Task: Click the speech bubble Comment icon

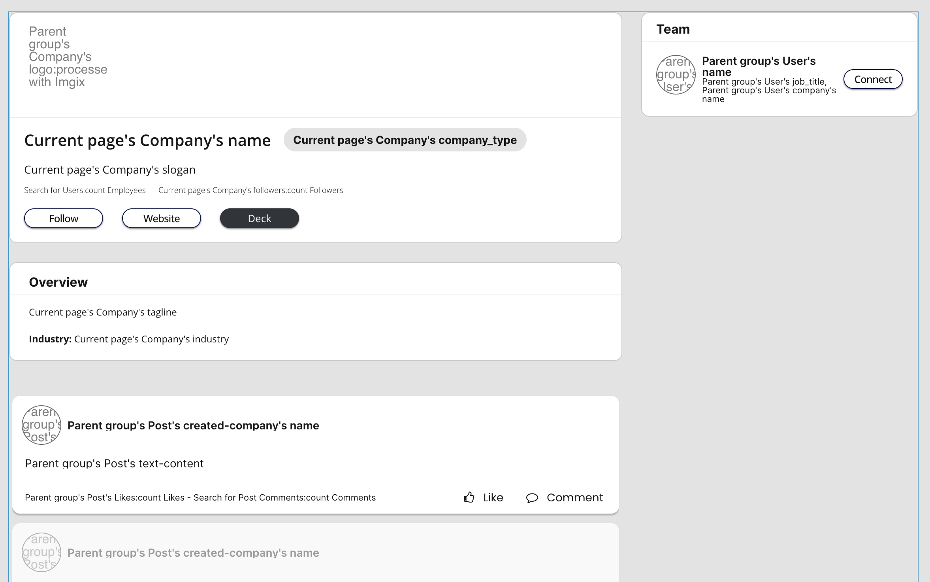Action: click(532, 498)
